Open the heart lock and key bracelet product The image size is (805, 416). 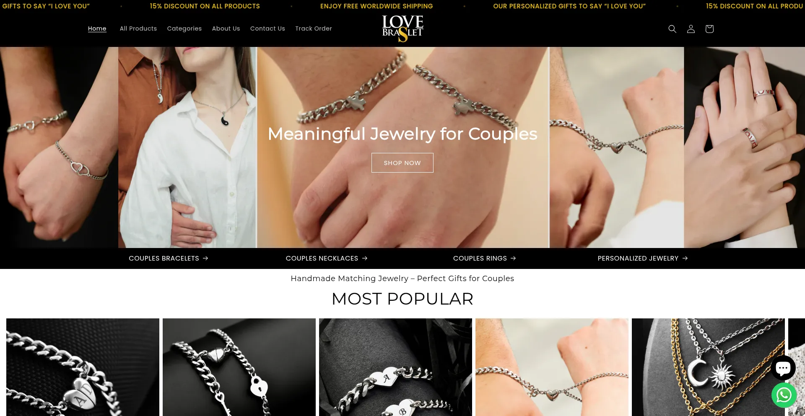click(239, 367)
